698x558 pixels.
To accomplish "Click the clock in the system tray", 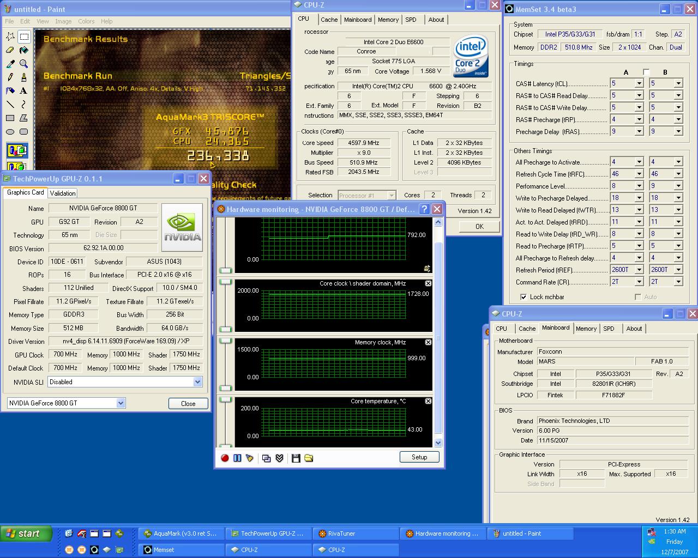I will pos(675,531).
